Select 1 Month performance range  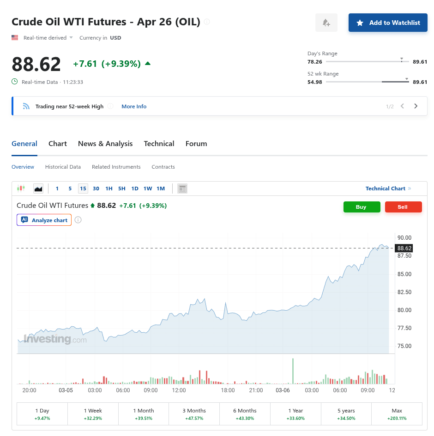(x=144, y=414)
